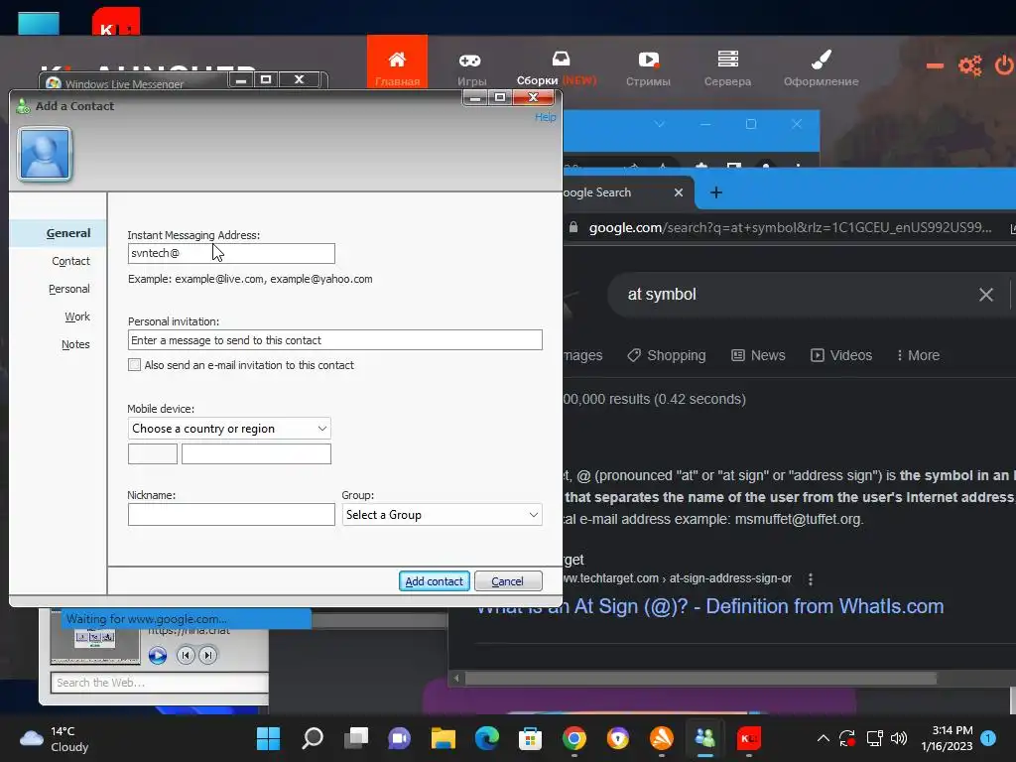The height and width of the screenshot is (762, 1016).
Task: Click the Nickname input field
Action: tap(231, 515)
